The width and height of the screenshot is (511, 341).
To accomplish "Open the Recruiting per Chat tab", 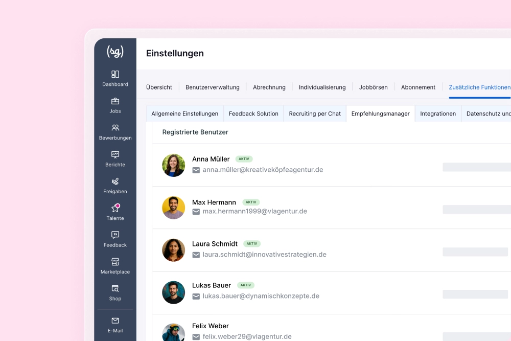I will click(314, 113).
